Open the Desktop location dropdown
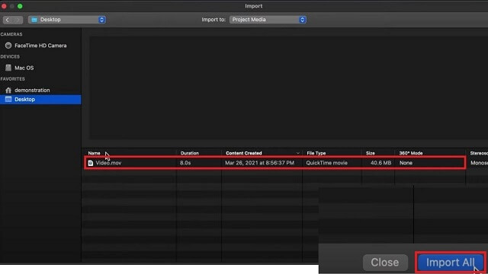Image resolution: width=488 pixels, height=274 pixels. coord(67,20)
